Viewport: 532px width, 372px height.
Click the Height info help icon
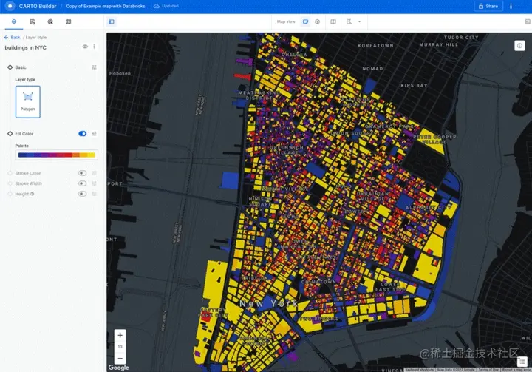pyautogui.click(x=33, y=194)
